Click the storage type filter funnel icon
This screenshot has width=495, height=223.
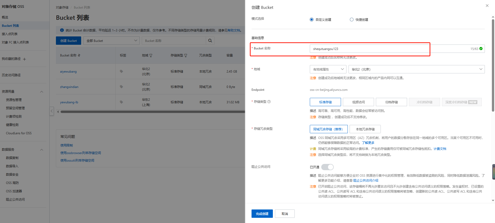pyautogui.click(x=186, y=55)
